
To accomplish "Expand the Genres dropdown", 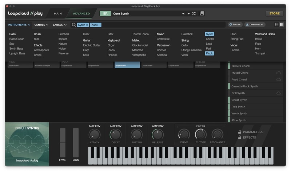I will click(41, 25).
